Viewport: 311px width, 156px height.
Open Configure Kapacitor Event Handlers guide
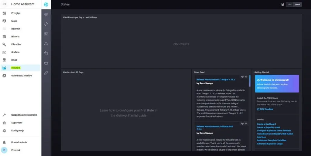point(274,131)
